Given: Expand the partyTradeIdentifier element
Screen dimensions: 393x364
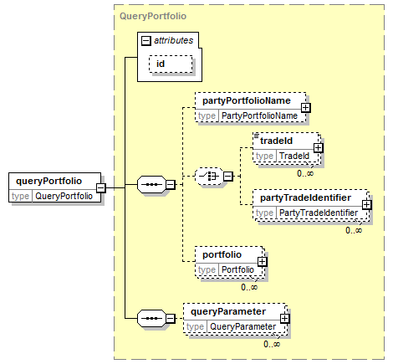Looking at the screenshot, I should coord(367,205).
